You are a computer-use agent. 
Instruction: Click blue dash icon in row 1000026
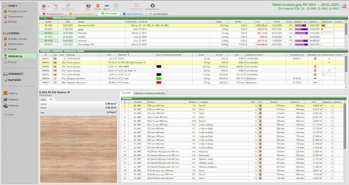315,79
